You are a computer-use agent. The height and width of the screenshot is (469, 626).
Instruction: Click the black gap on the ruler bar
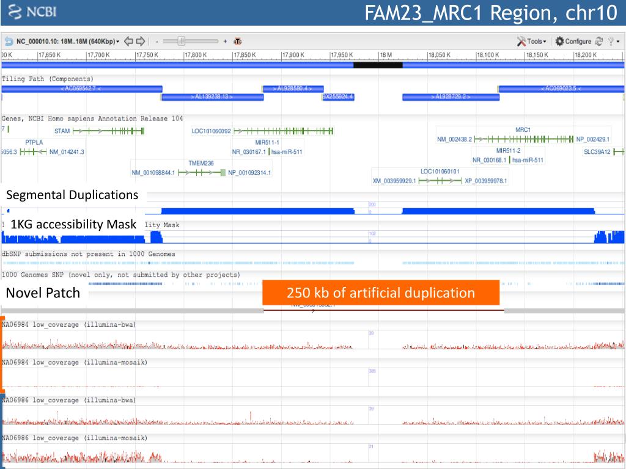[378, 65]
